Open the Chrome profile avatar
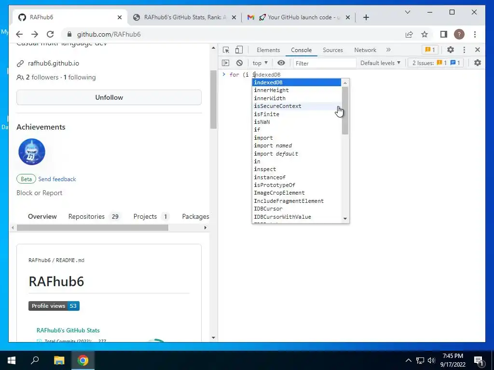Image resolution: width=494 pixels, height=370 pixels. [x=459, y=34]
